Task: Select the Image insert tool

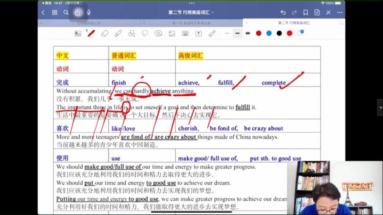Action: pyautogui.click(x=172, y=33)
